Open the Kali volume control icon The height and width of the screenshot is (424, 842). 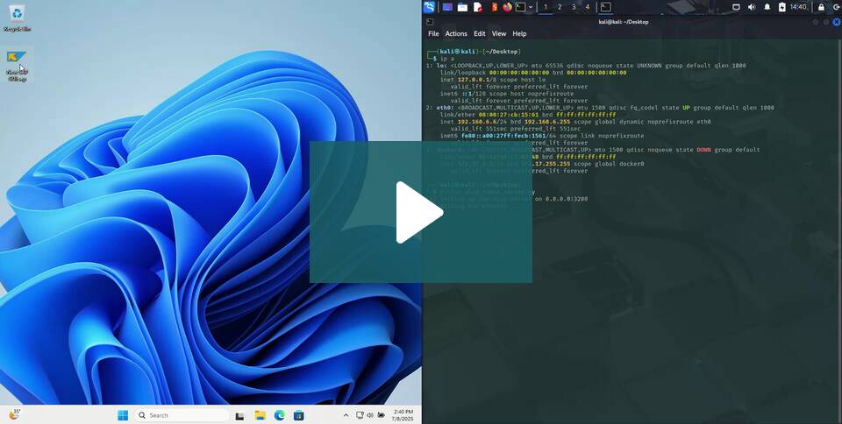752,7
